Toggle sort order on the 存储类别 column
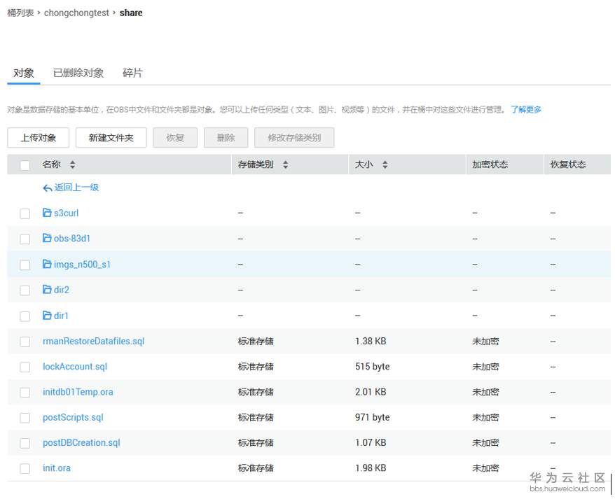The height and width of the screenshot is (499, 615). (286, 164)
